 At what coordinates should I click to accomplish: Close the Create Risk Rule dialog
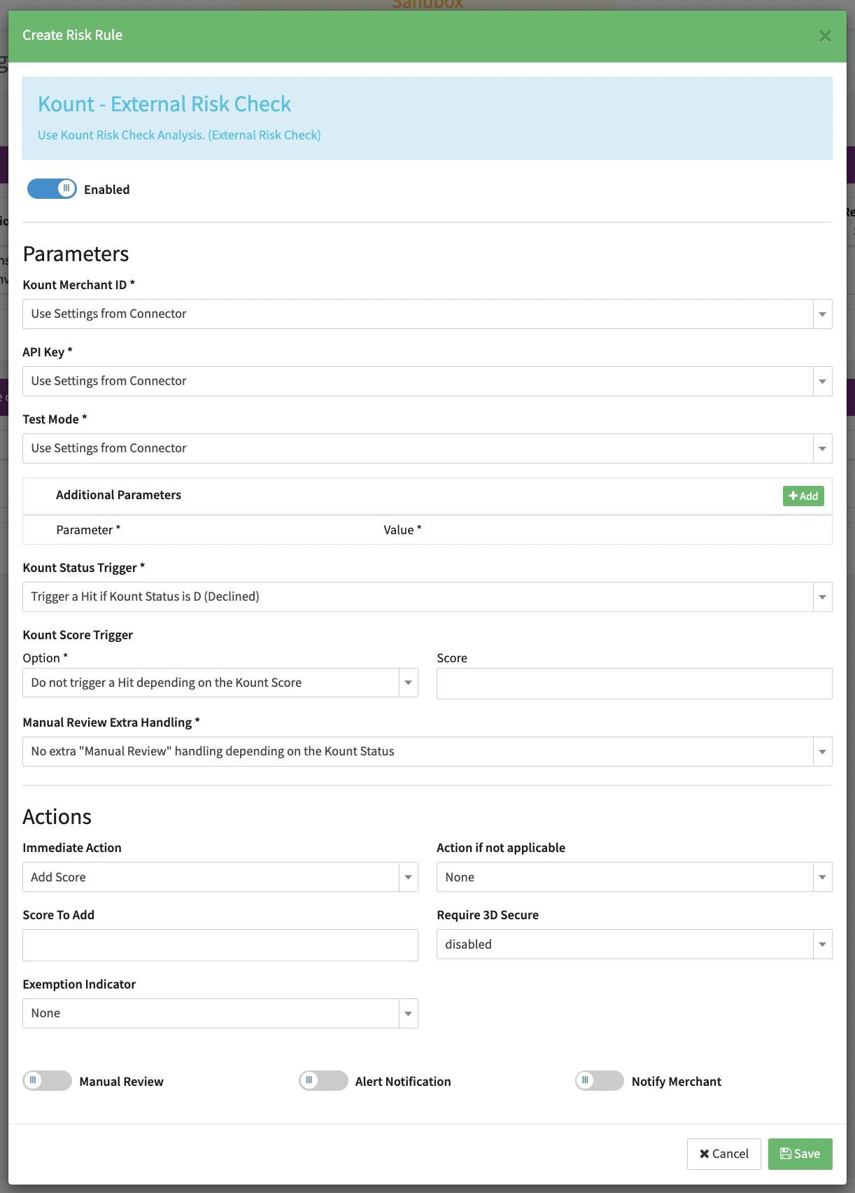tap(825, 36)
